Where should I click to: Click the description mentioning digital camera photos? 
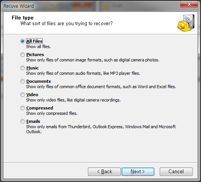tap(93, 60)
